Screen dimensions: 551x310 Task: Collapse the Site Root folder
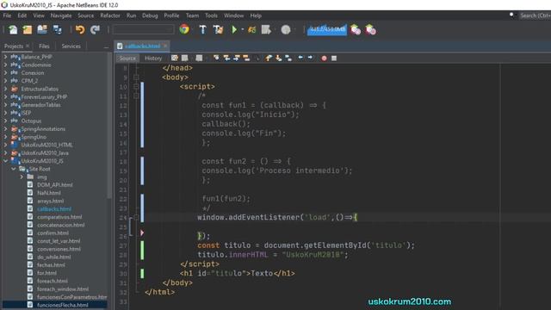pyautogui.click(x=14, y=169)
